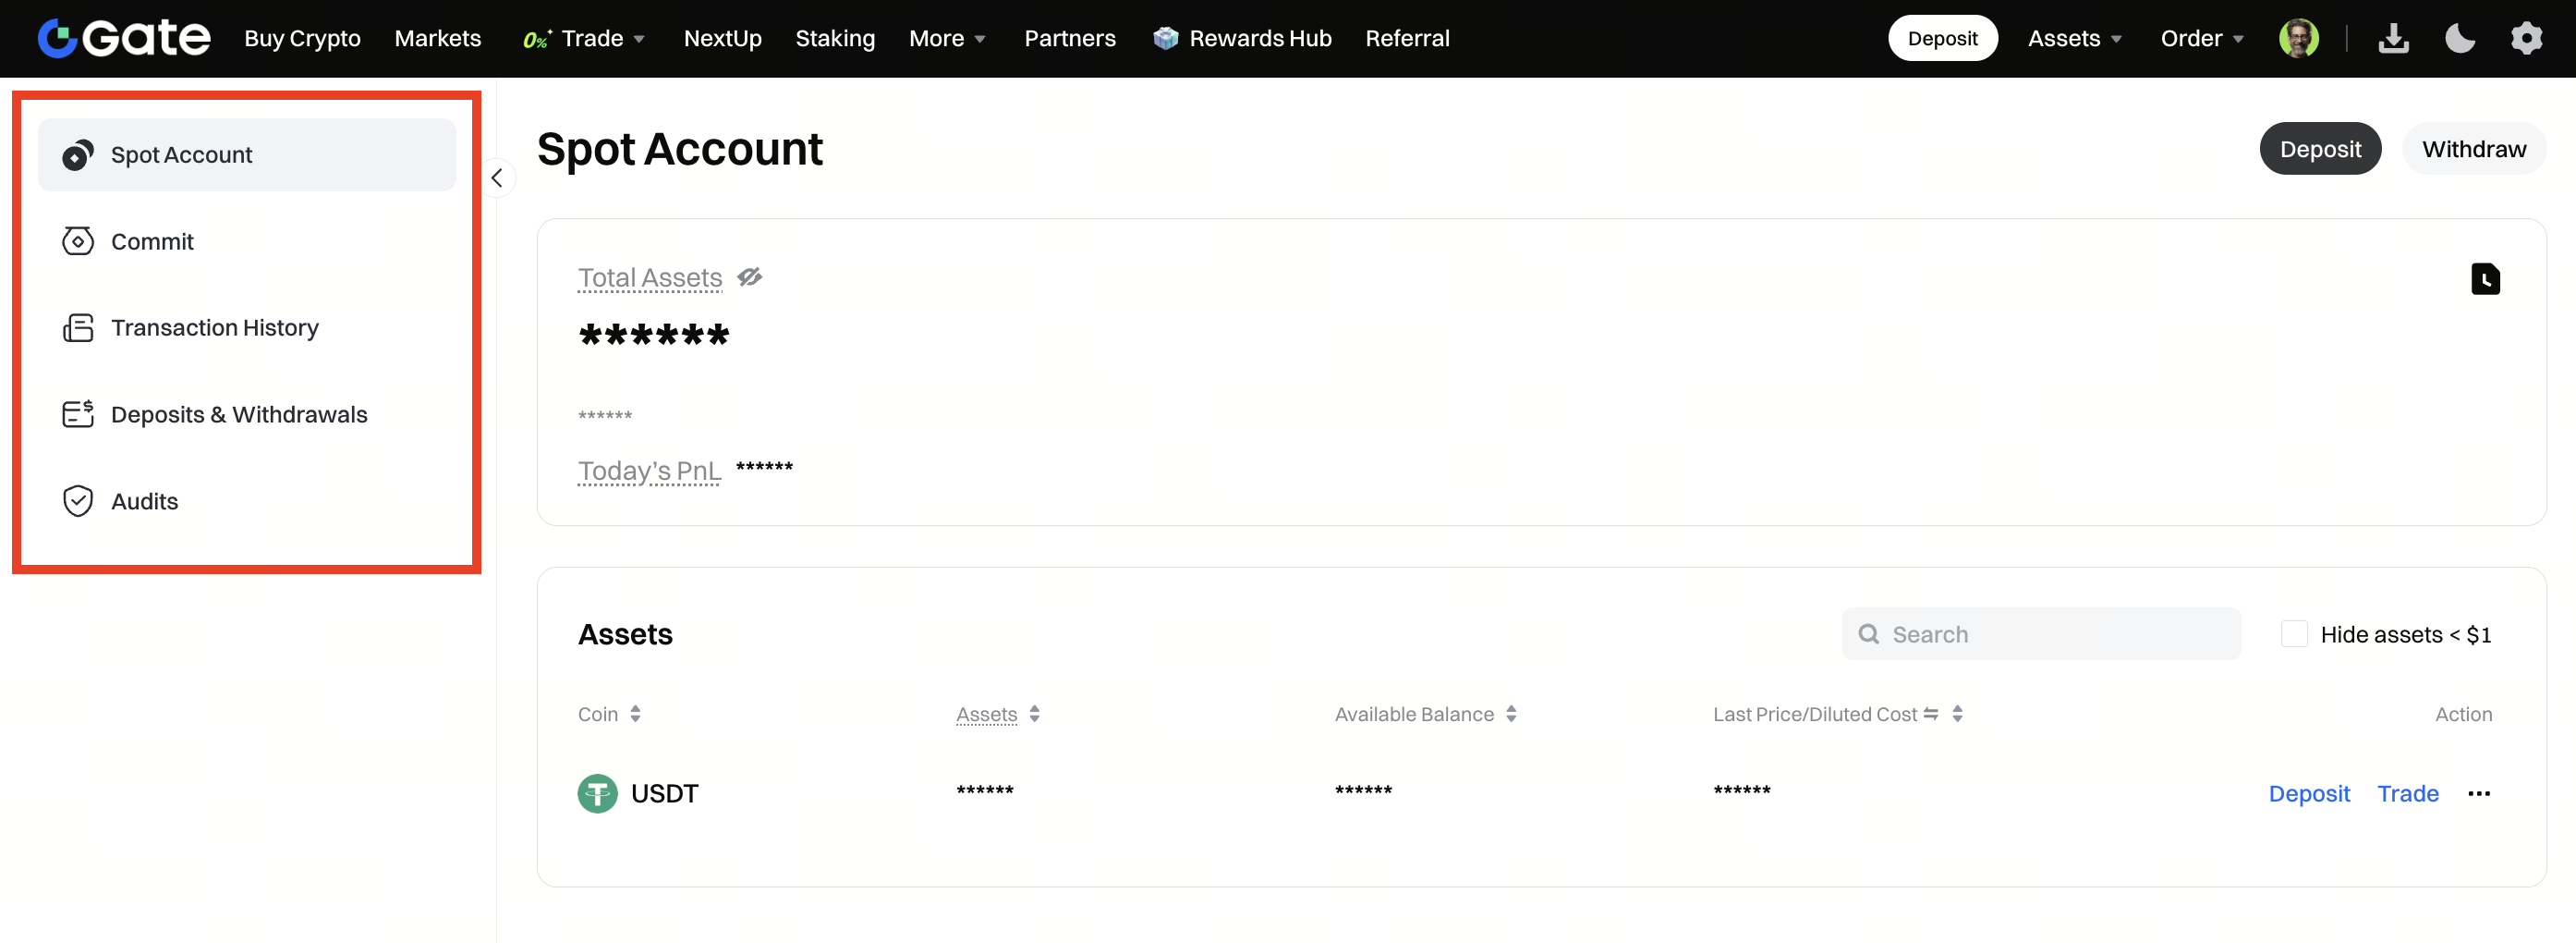This screenshot has height=943, width=2576.
Task: Show hidden balance with the eye icon
Action: click(749, 277)
